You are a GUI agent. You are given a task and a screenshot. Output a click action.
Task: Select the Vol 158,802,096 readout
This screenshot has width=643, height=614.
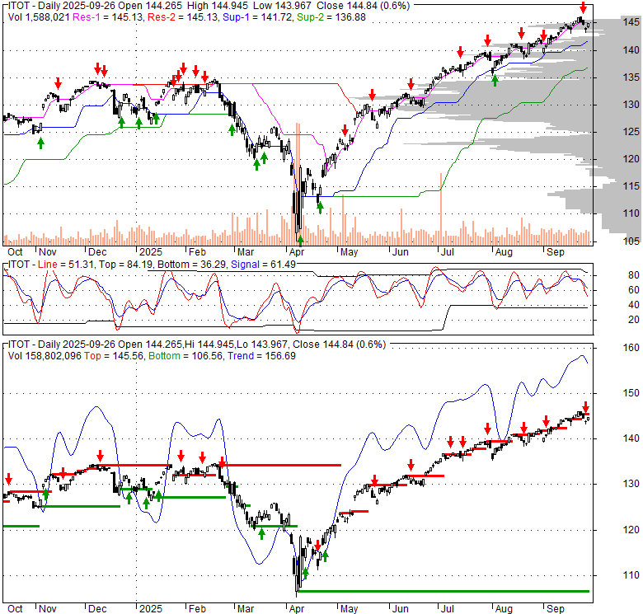(x=45, y=356)
